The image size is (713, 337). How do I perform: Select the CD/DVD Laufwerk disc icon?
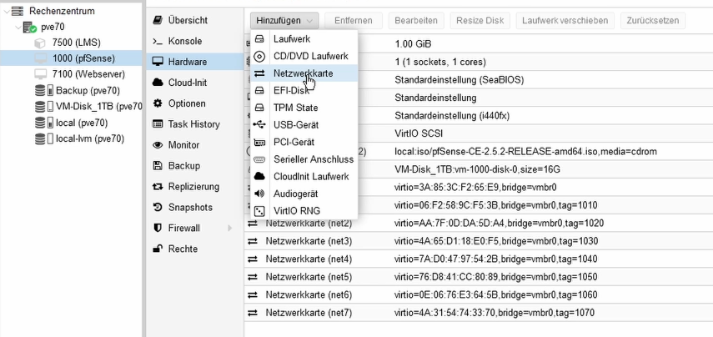point(259,57)
